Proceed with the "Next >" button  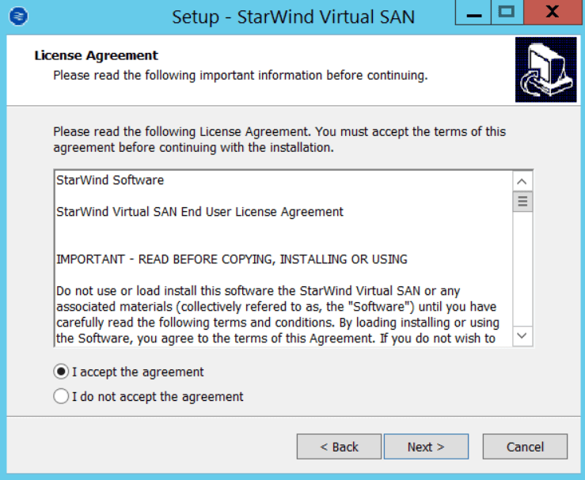pyautogui.click(x=426, y=447)
